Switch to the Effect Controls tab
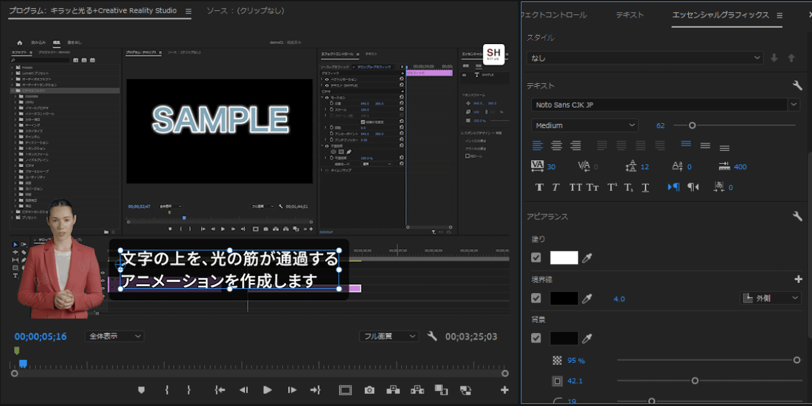The width and height of the screenshot is (812, 406). click(x=555, y=15)
